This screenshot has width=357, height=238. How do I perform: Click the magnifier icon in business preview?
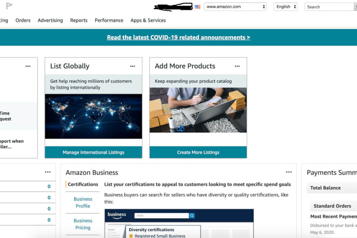tap(191, 215)
